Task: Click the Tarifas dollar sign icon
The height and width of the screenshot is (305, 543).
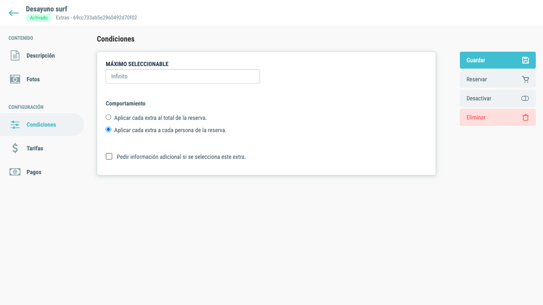Action: coord(15,148)
